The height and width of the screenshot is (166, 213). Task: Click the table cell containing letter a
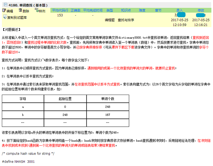click(23, 107)
